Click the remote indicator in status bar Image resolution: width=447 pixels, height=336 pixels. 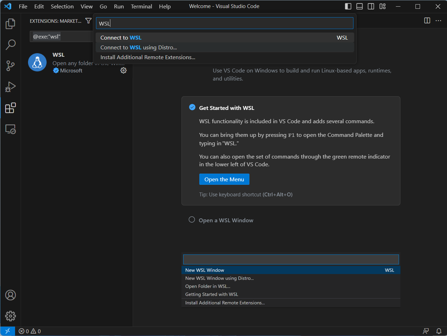tap(7, 331)
